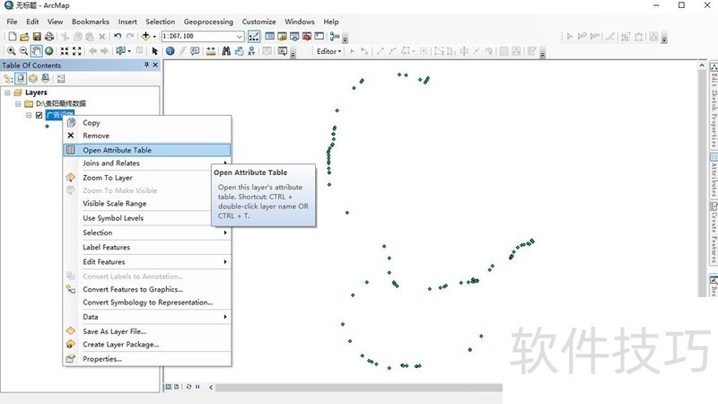This screenshot has height=404, width=718.
Task: Open the Edit Sketch Properties side tab
Action: [x=714, y=106]
